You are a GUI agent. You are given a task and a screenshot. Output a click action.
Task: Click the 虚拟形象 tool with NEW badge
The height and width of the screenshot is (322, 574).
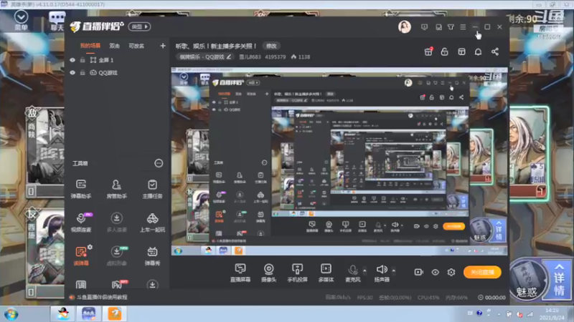pyautogui.click(x=116, y=255)
